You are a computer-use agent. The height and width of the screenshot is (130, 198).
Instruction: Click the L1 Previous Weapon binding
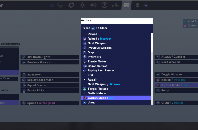pyautogui.click(x=50, y=62)
